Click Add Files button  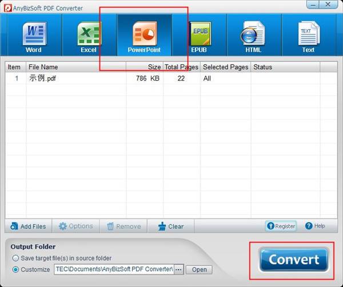point(28,226)
